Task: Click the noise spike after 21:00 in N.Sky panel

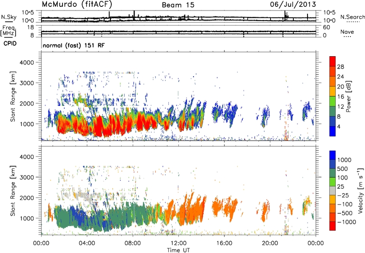Action: (285, 16)
